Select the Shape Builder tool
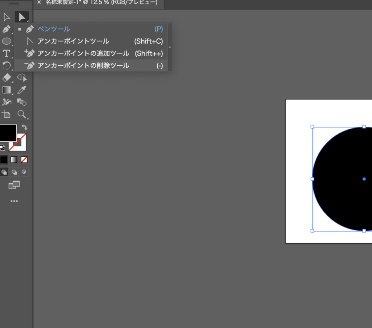This screenshot has height=328, width=372. (22, 78)
